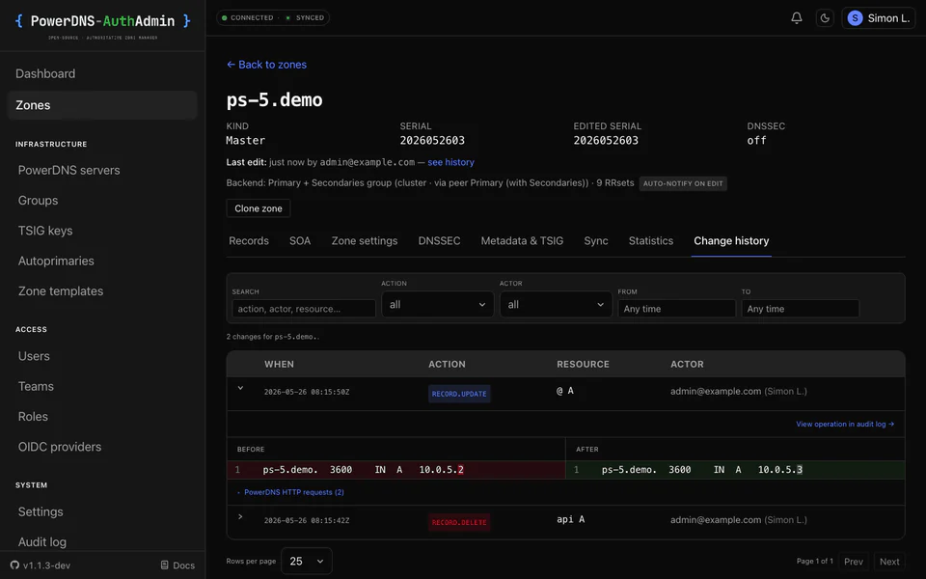Open Metadata & TSIG tab

(522, 241)
